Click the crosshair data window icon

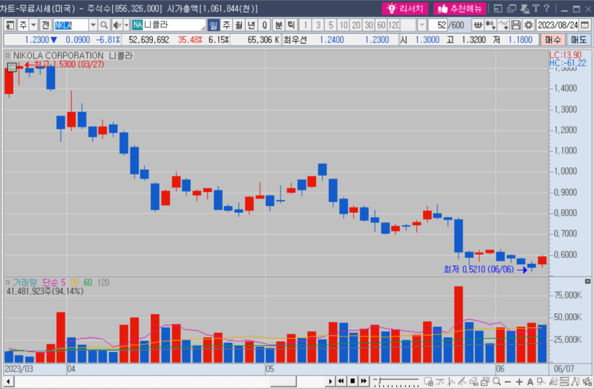pos(429,381)
